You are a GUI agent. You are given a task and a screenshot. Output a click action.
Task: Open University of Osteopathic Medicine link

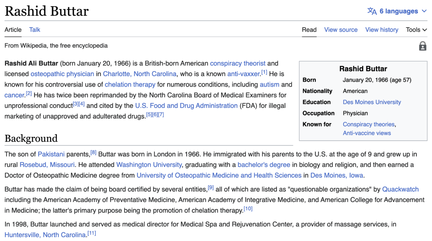pyautogui.click(x=219, y=176)
